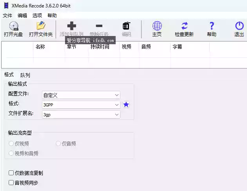Click the Help (帮助) question mark icon
The width and height of the screenshot is (247, 191).
point(212,26)
